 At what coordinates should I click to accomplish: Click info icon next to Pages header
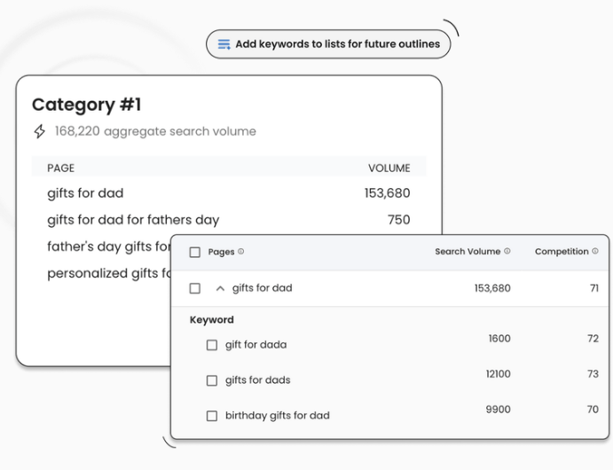[x=241, y=252]
